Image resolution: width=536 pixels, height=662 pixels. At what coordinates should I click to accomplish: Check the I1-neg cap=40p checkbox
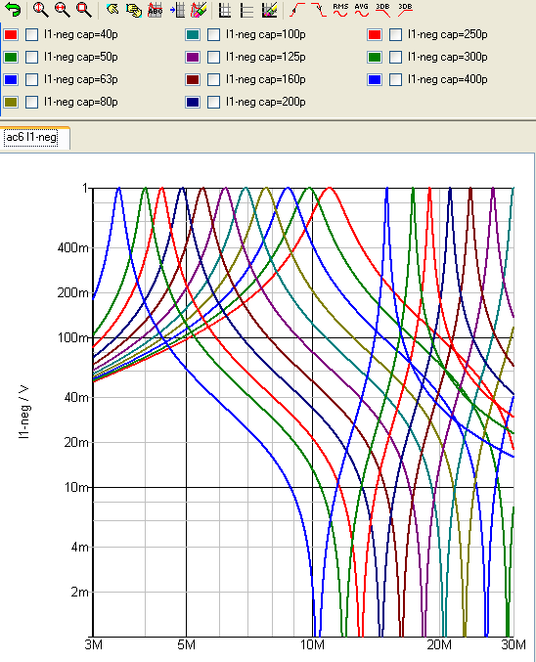coord(31,34)
